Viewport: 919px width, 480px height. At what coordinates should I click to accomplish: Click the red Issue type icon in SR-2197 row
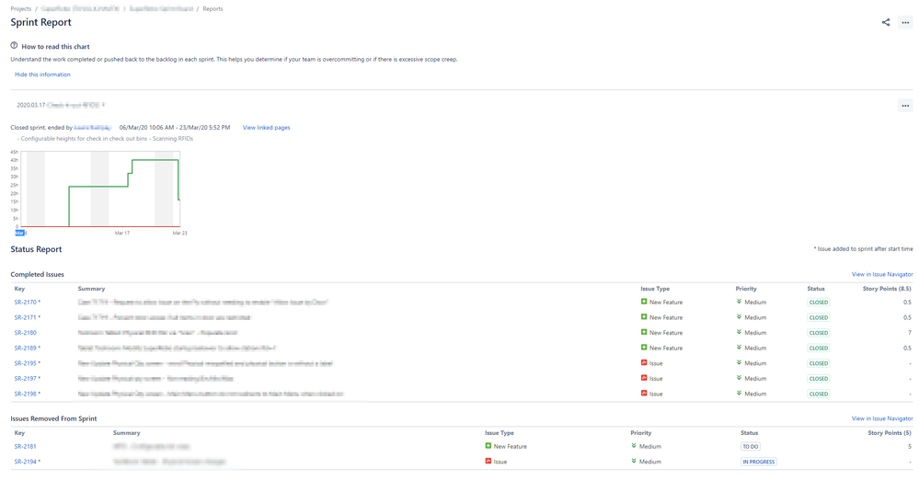(x=644, y=378)
